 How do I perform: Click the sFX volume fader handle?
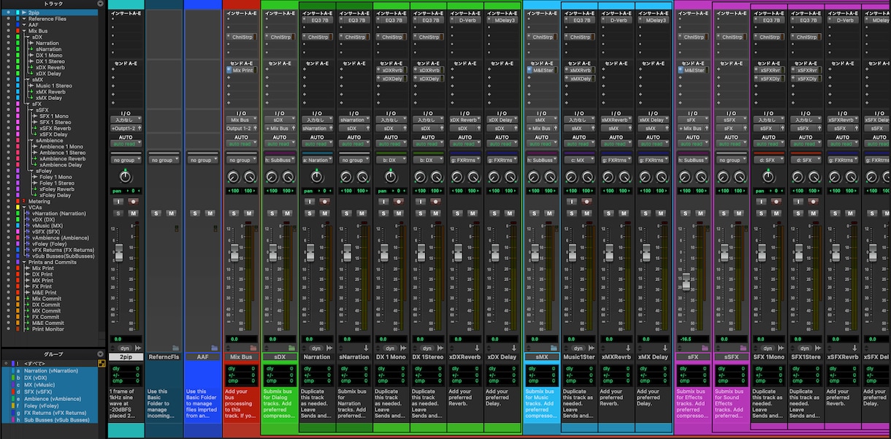(x=685, y=283)
